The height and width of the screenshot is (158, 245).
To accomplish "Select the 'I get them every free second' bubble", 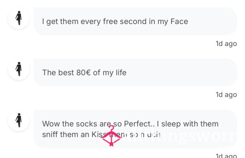I will point(135,21).
